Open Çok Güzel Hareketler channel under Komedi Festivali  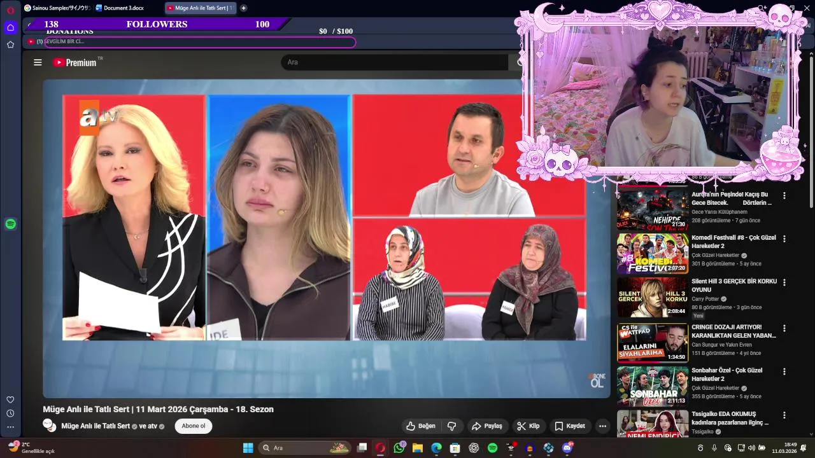point(716,255)
